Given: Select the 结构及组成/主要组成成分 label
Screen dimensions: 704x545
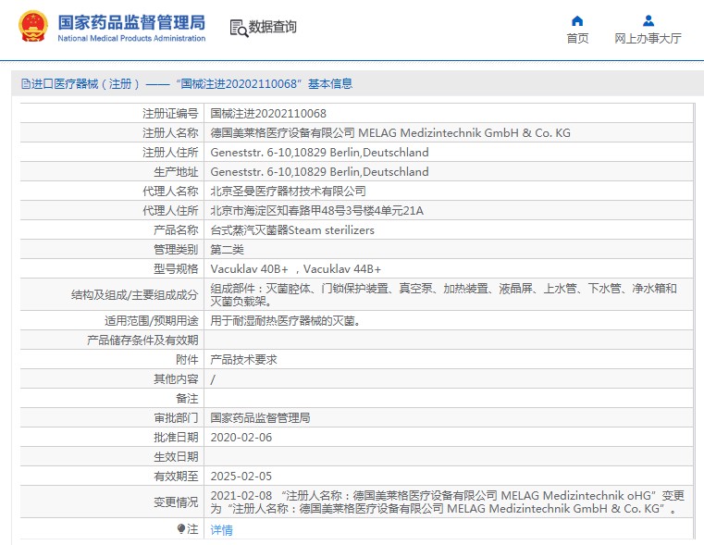Looking at the screenshot, I should [134, 295].
